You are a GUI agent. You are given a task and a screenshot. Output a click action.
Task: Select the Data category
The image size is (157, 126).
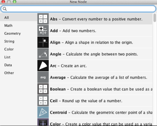[x=19, y=65]
